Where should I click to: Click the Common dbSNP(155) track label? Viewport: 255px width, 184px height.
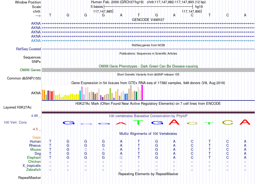click(x=24, y=78)
